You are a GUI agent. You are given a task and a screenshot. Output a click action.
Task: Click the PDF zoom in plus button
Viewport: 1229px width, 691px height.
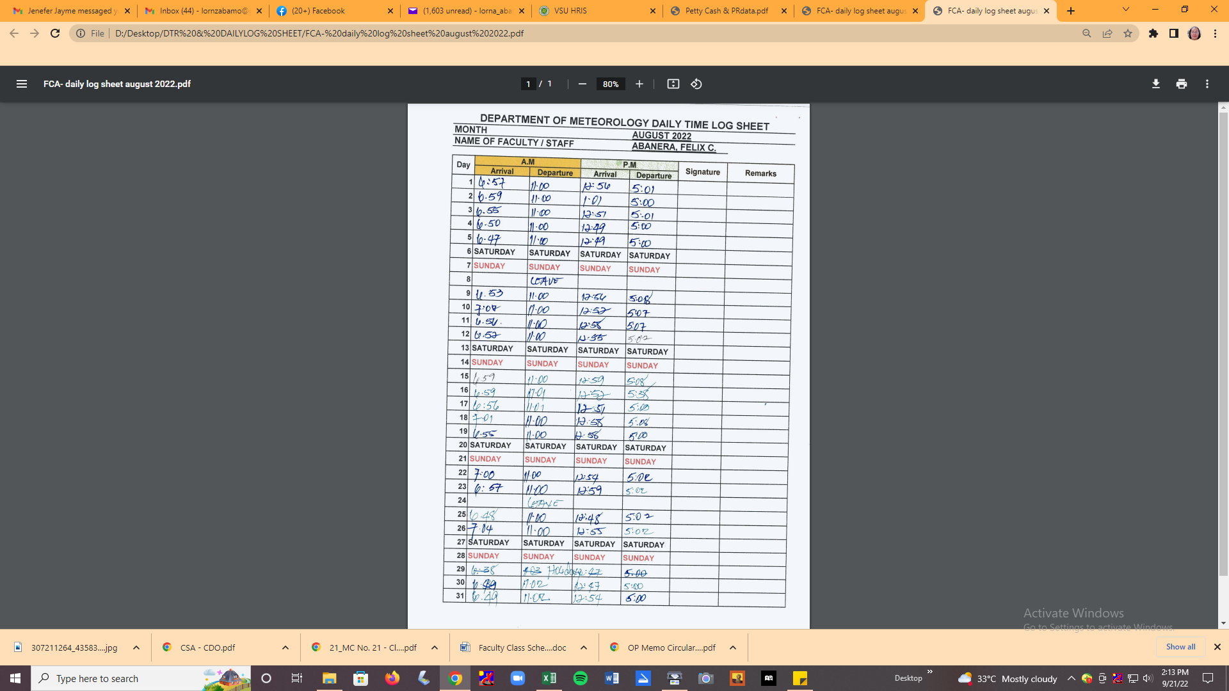(x=639, y=84)
